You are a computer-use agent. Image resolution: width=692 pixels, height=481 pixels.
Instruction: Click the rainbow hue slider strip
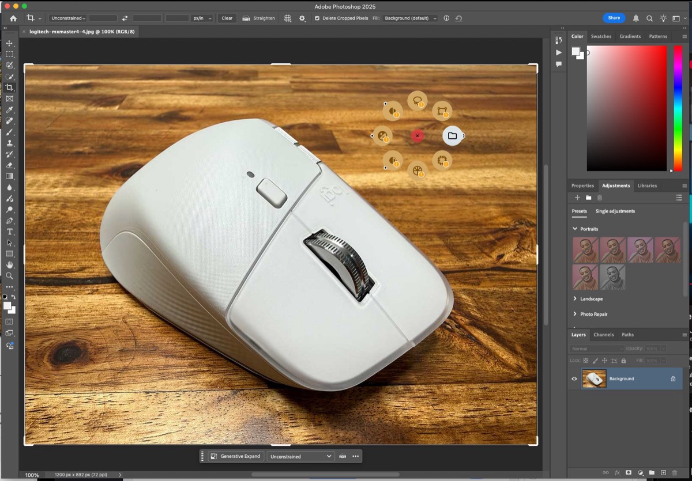[x=678, y=108]
